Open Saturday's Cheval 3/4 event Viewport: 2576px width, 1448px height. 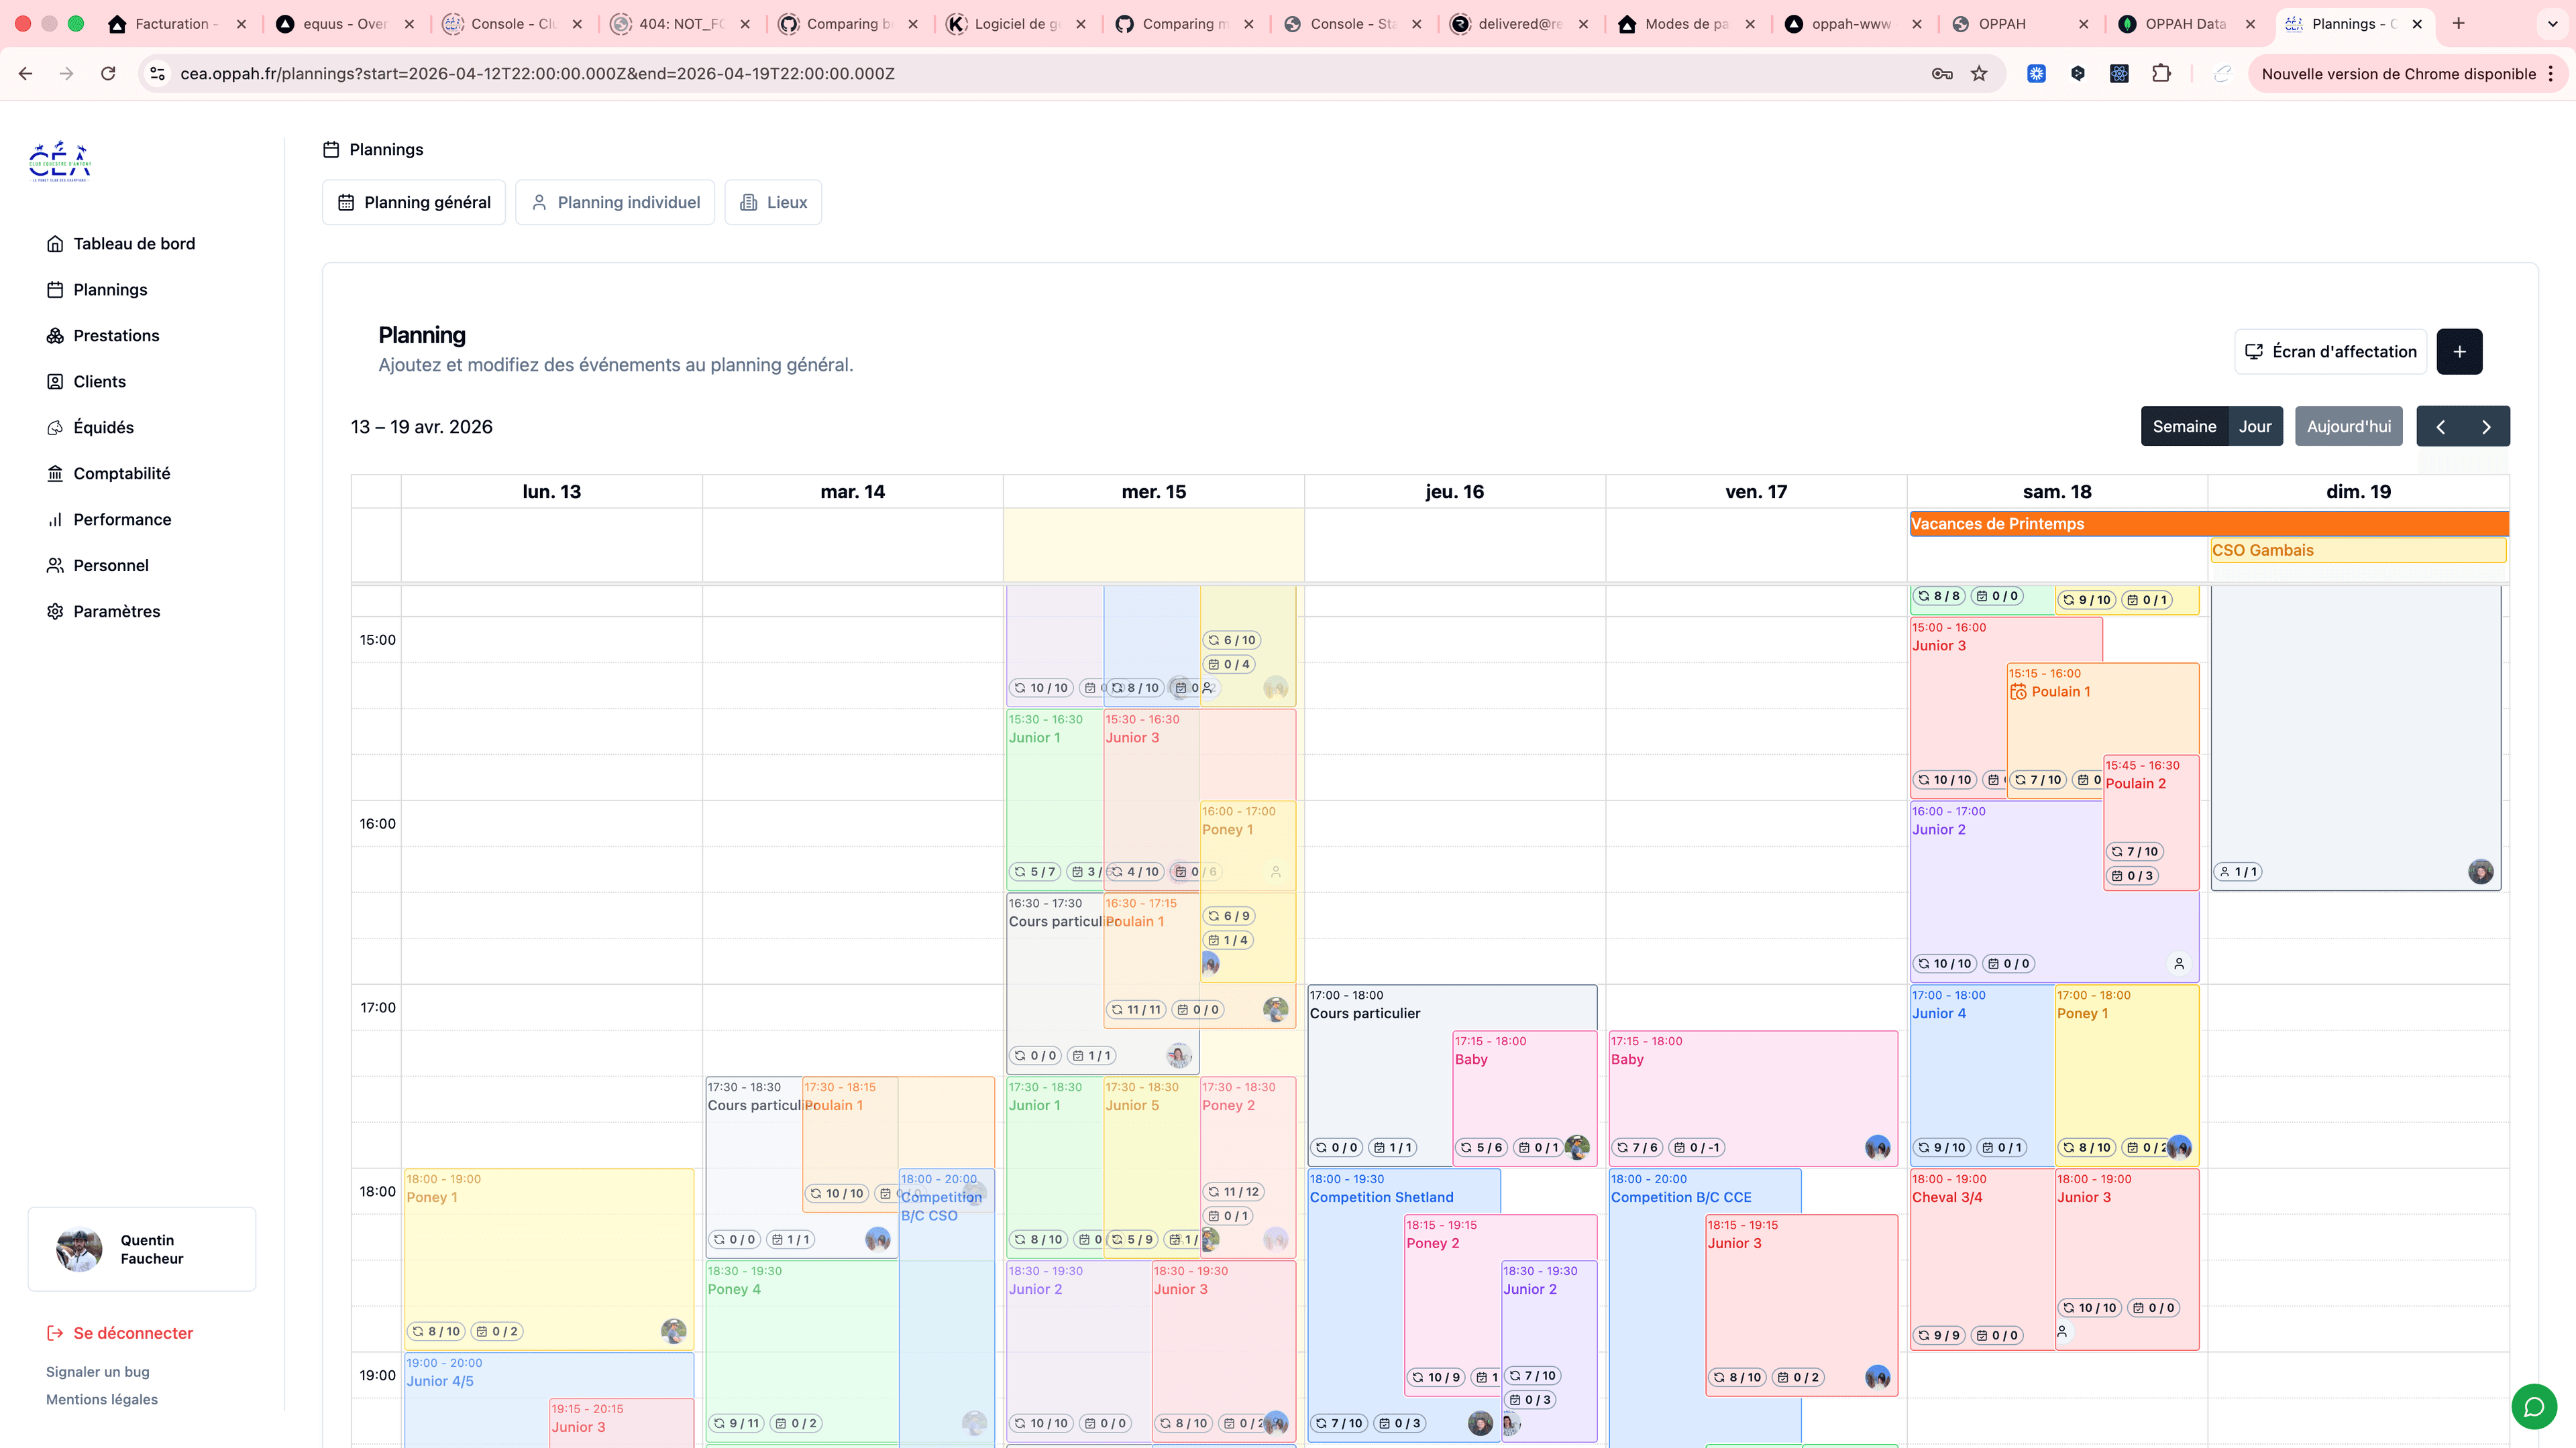(x=1982, y=1259)
